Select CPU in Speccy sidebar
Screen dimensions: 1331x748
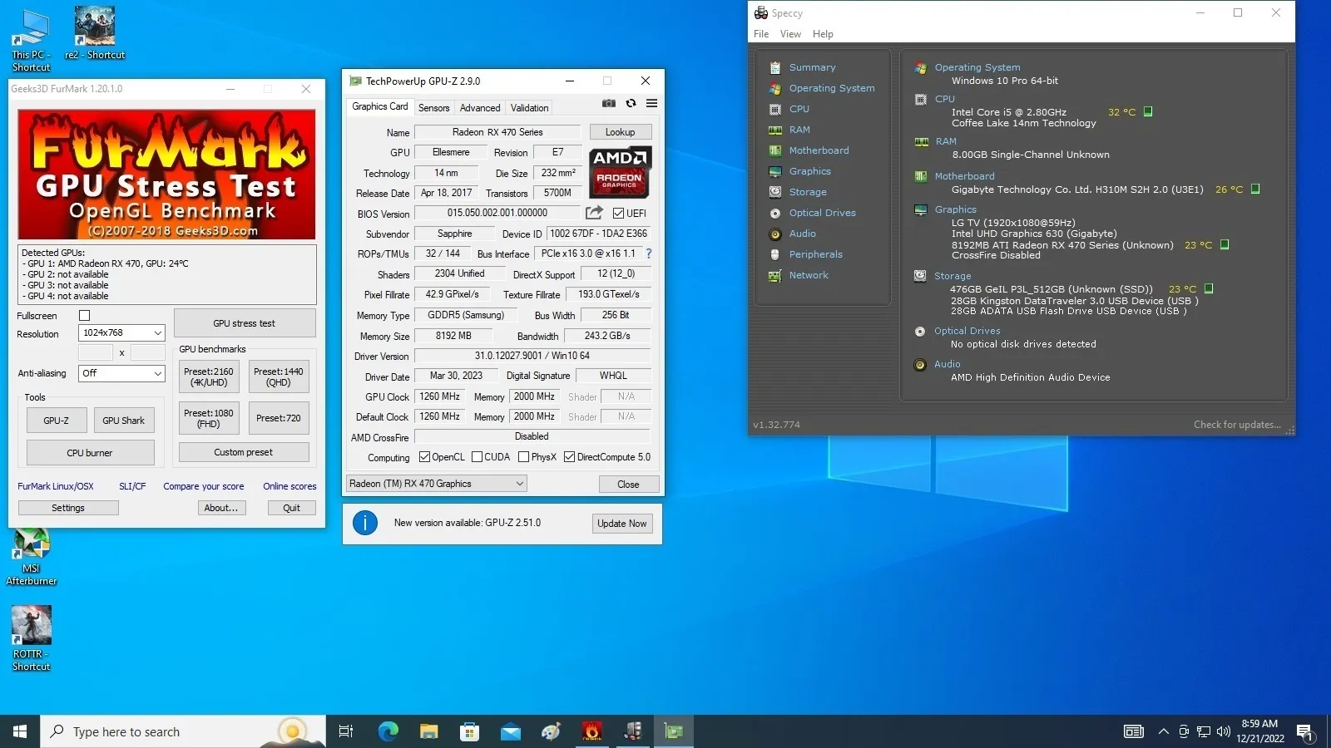tap(799, 109)
